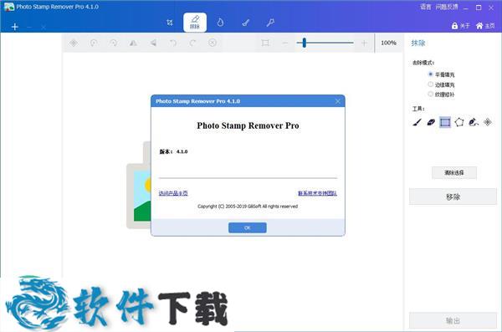This screenshot has height=332, width=502.
Task: Pick the magic marker selection tool
Action: (474, 122)
